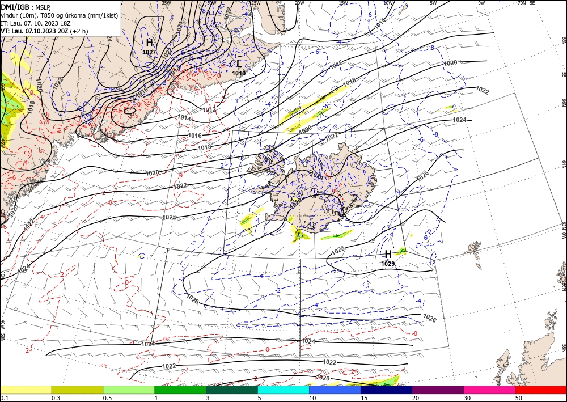Click the '1029' pressure value under the H
Screen dimensions: 567x402
click(x=388, y=264)
